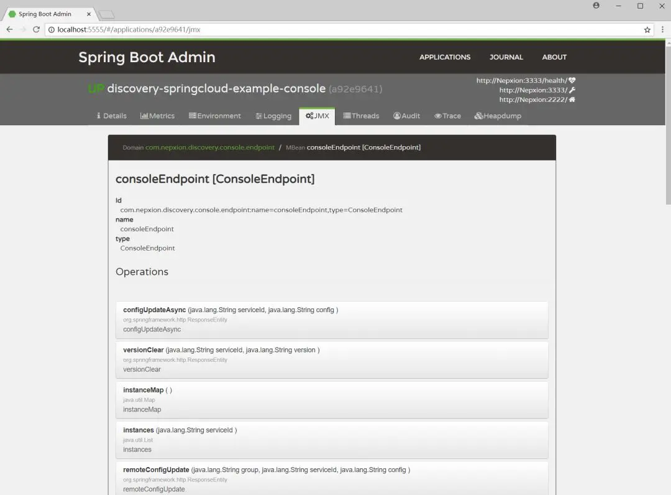Click the com.nepxion.discovery.console.endpoint domain link
The height and width of the screenshot is (495, 671).
(210, 147)
